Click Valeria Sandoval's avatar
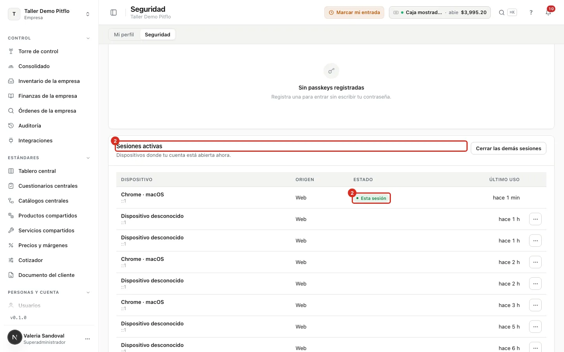 tap(15, 337)
